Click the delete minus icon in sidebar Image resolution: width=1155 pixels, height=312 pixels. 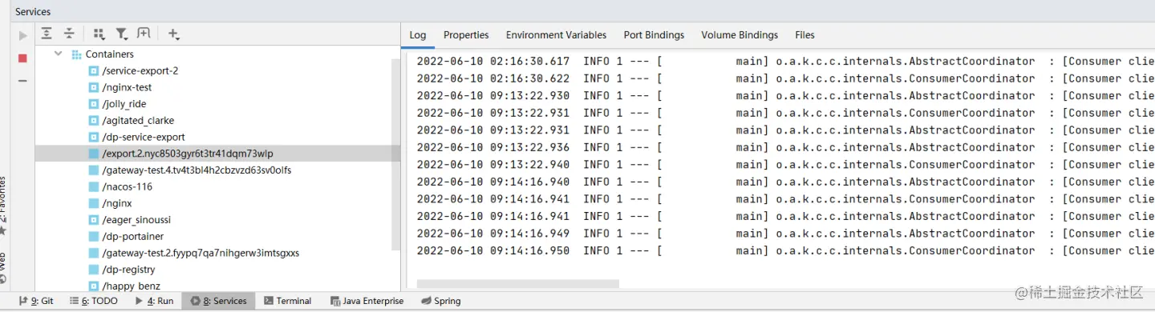(x=22, y=81)
